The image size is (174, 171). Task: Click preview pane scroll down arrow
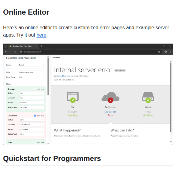[x=171, y=142]
